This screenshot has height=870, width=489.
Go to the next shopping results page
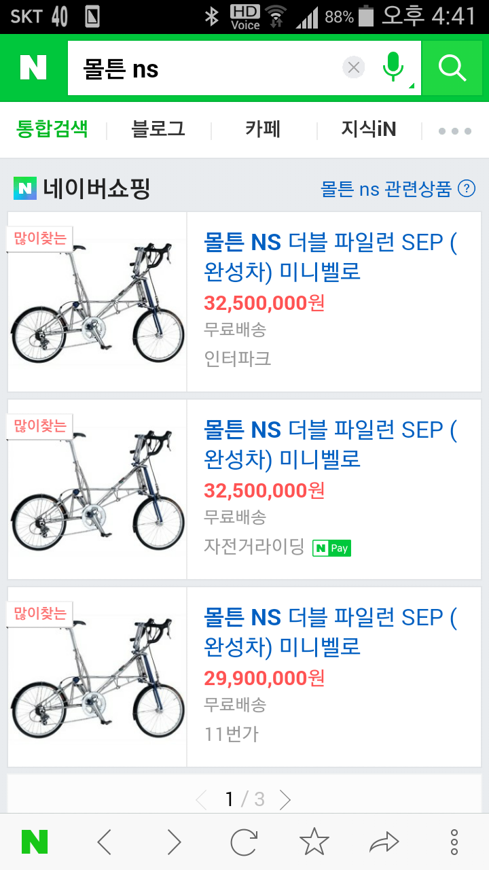[x=286, y=799]
